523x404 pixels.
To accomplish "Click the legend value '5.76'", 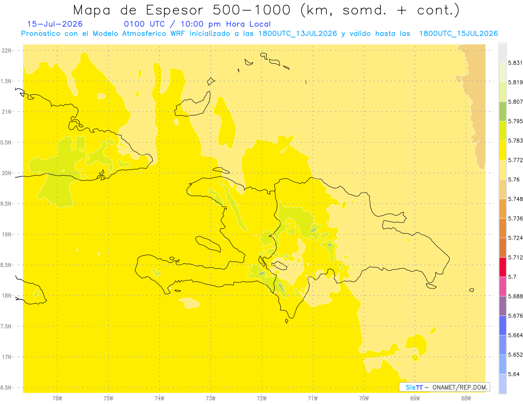I will (x=513, y=180).
